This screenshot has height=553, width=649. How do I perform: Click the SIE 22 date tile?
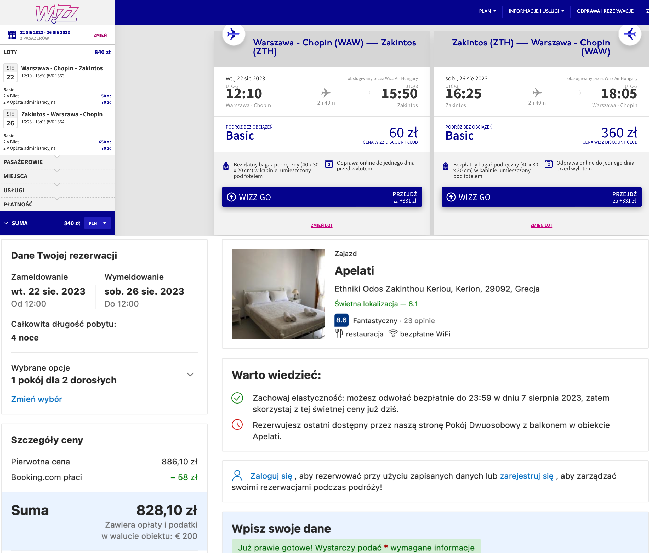coord(10,72)
